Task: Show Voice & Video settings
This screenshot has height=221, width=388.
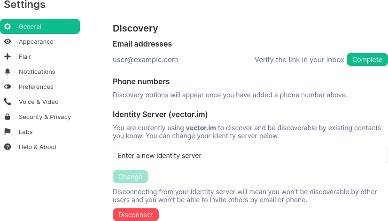Action: [39, 102]
